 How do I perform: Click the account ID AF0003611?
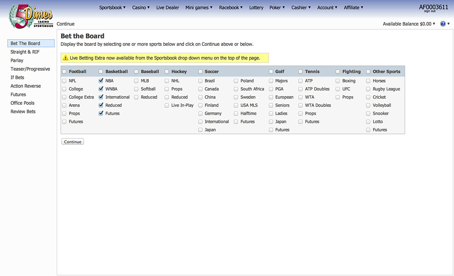[433, 7]
